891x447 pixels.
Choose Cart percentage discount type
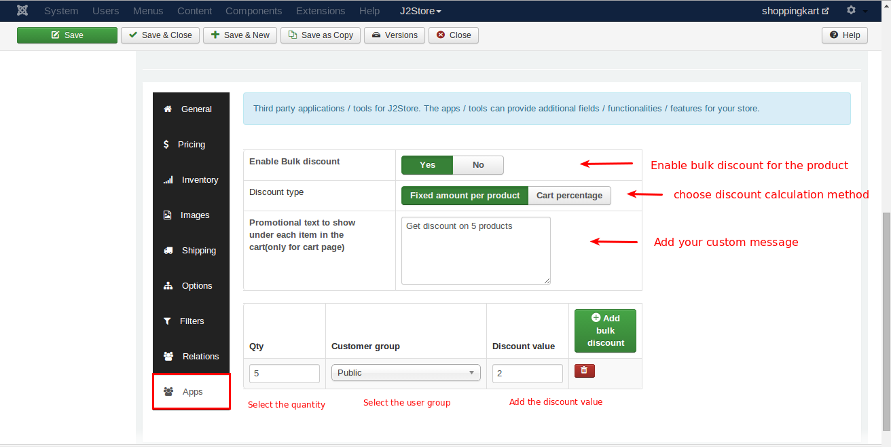pyautogui.click(x=569, y=196)
